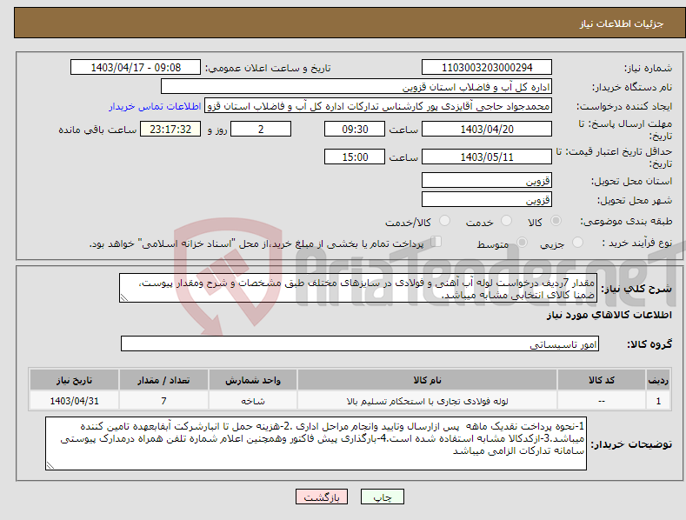686x520 pixels.
Task: Click the deadline time 09:30 field
Action: click(x=355, y=129)
